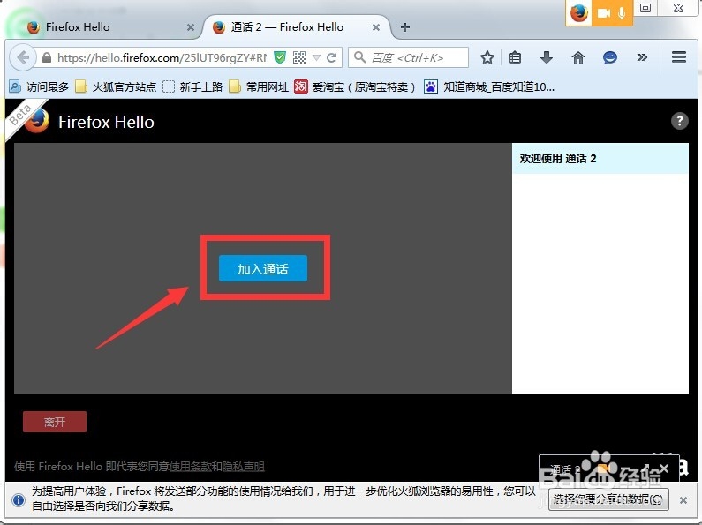Open the 使用条款 terms of use link
702x525 pixels.
pyautogui.click(x=190, y=467)
